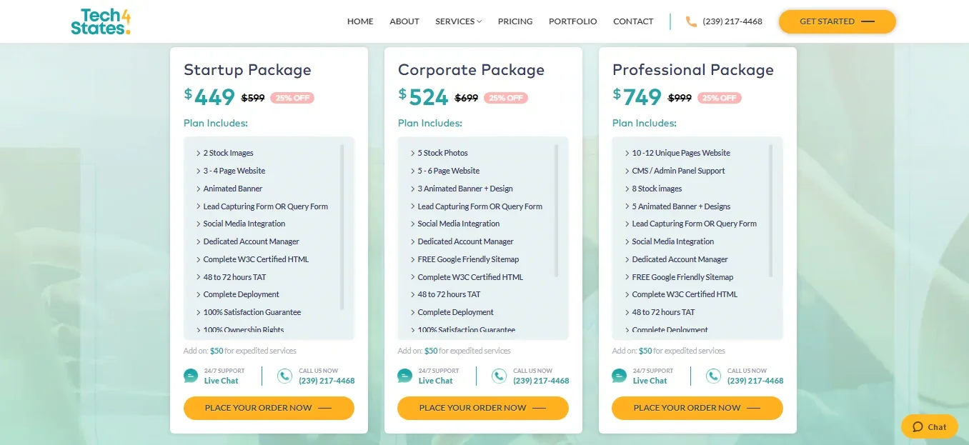Open the Contact page
Screen dimensions: 969x445
point(633,21)
